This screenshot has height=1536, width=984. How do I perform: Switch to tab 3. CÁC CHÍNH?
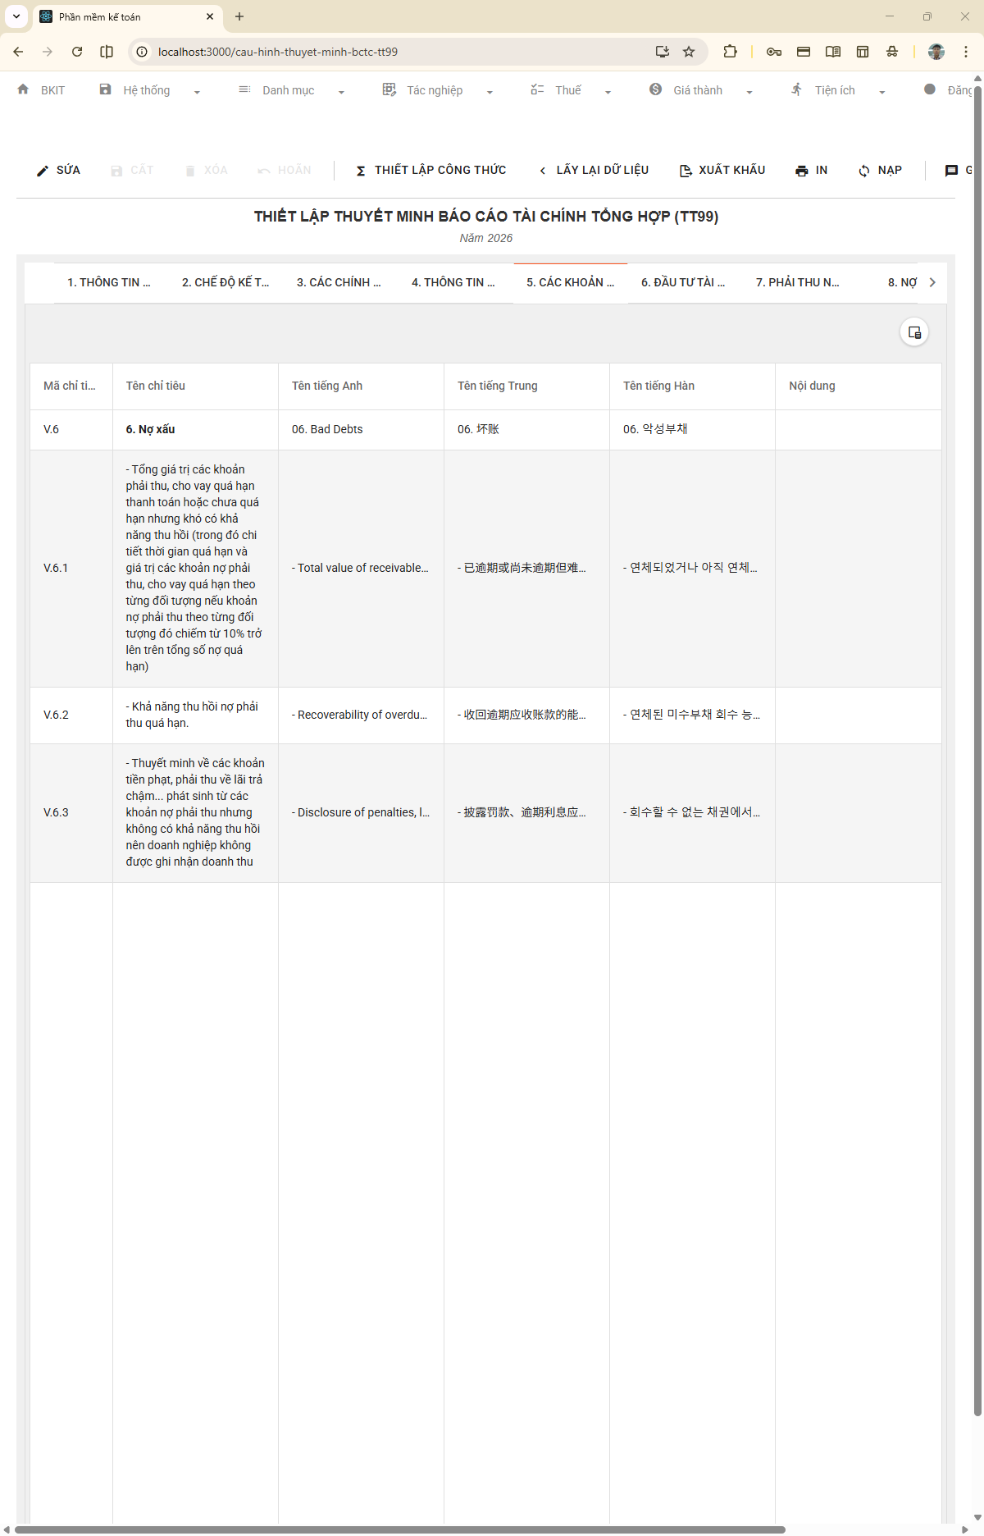pyautogui.click(x=340, y=283)
